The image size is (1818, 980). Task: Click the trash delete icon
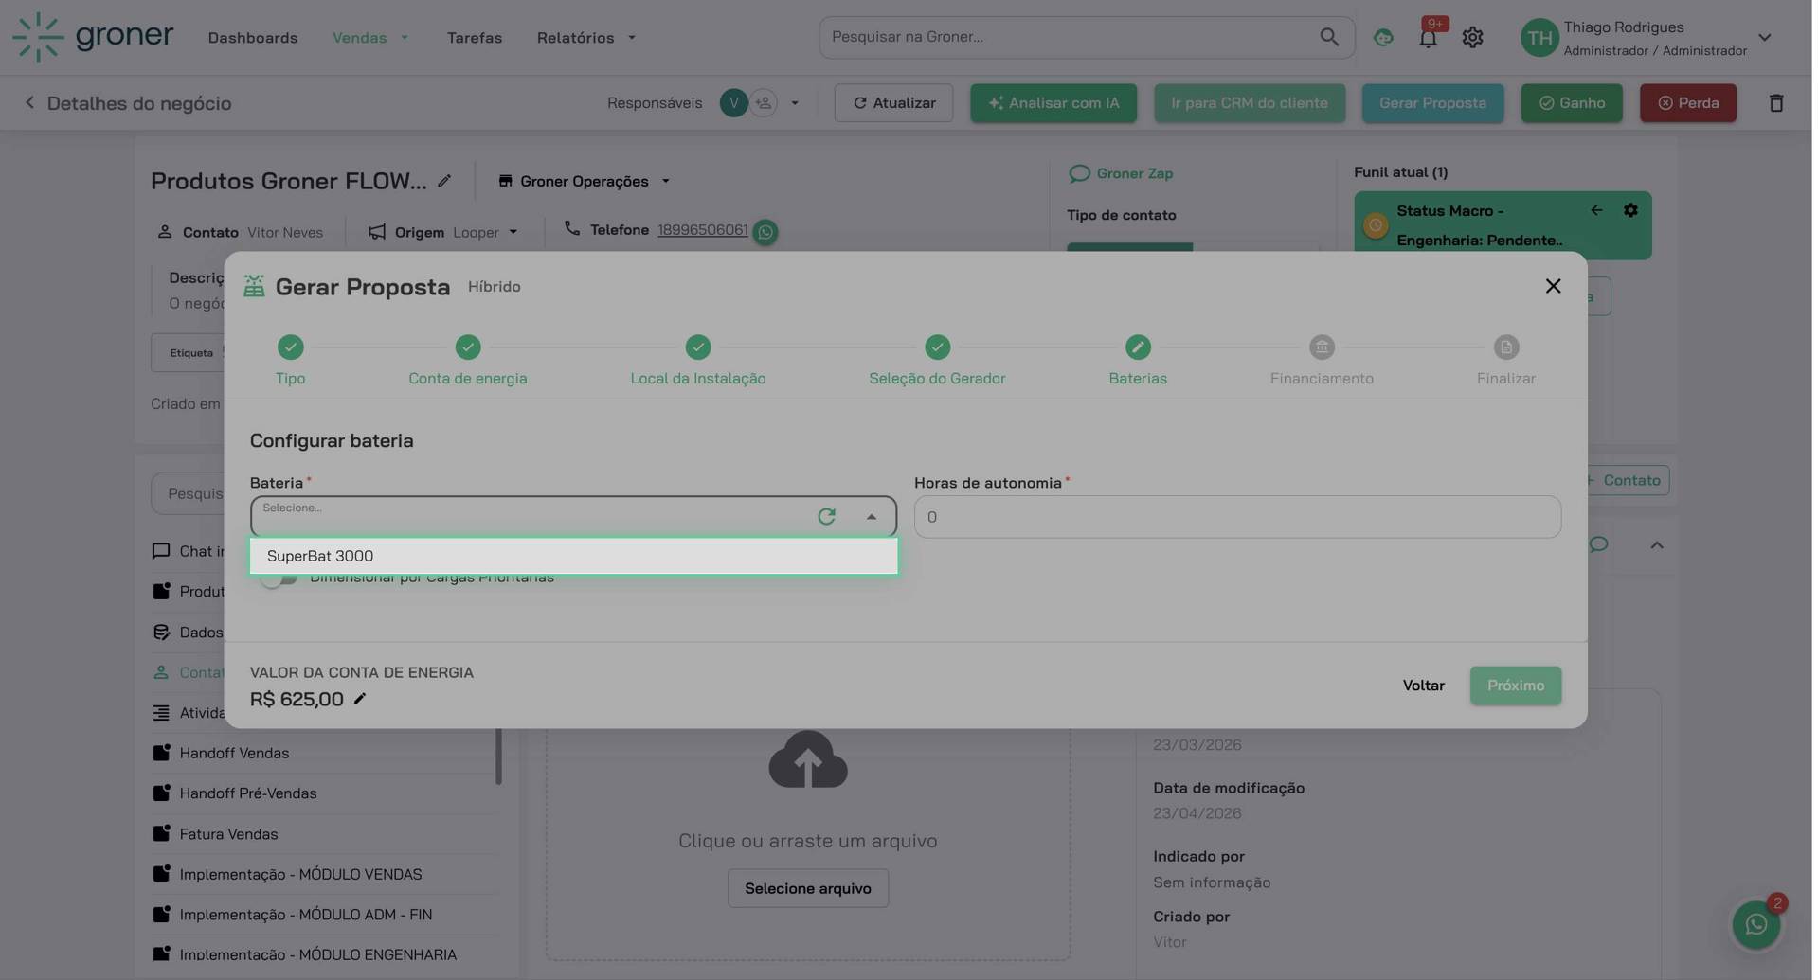[1775, 103]
